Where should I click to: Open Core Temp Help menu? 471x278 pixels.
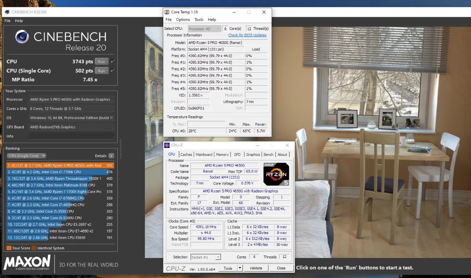pyautogui.click(x=212, y=20)
